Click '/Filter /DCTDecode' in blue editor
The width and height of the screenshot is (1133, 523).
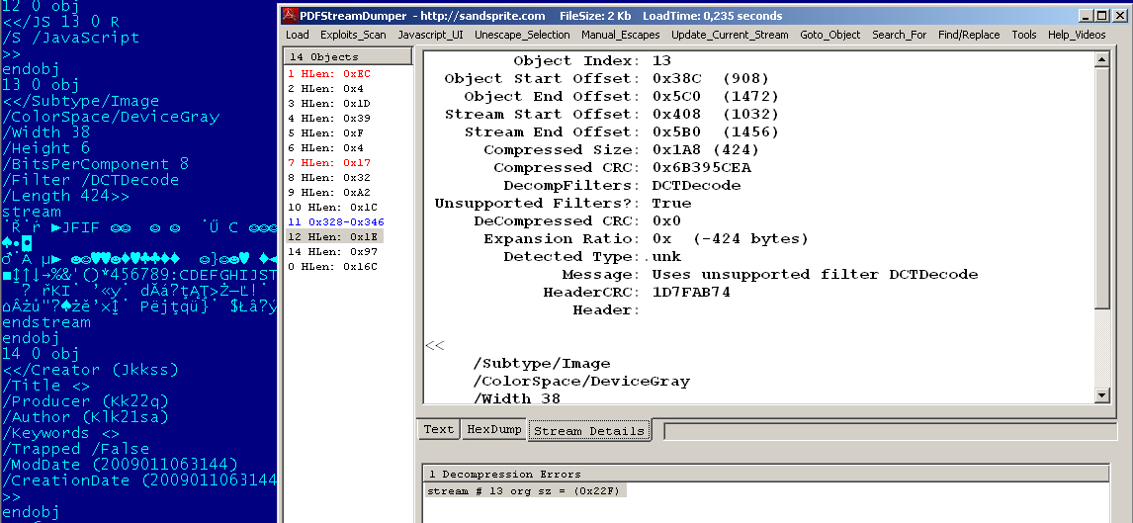(x=90, y=180)
